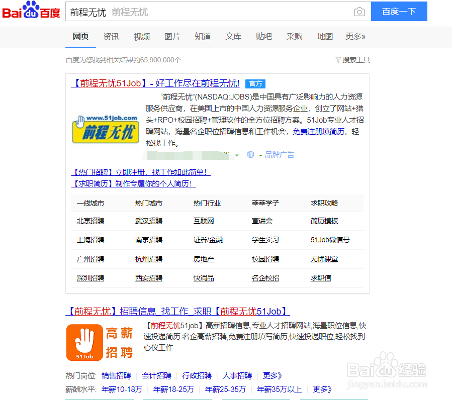Click 北京招聘 link

coord(90,221)
